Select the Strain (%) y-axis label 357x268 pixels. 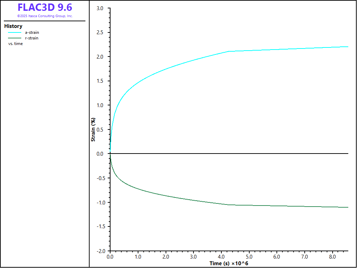(x=93, y=129)
